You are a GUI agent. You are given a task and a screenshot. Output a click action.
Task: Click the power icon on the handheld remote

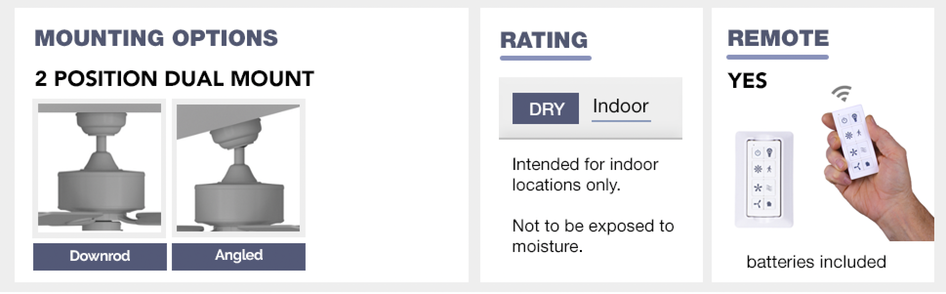click(x=844, y=120)
